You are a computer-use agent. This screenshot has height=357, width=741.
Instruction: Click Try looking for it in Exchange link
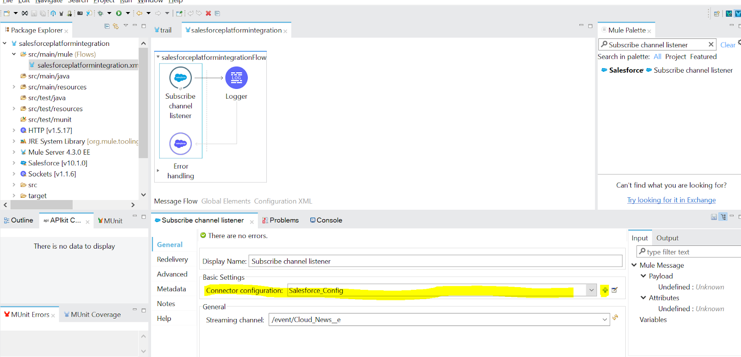click(x=671, y=200)
